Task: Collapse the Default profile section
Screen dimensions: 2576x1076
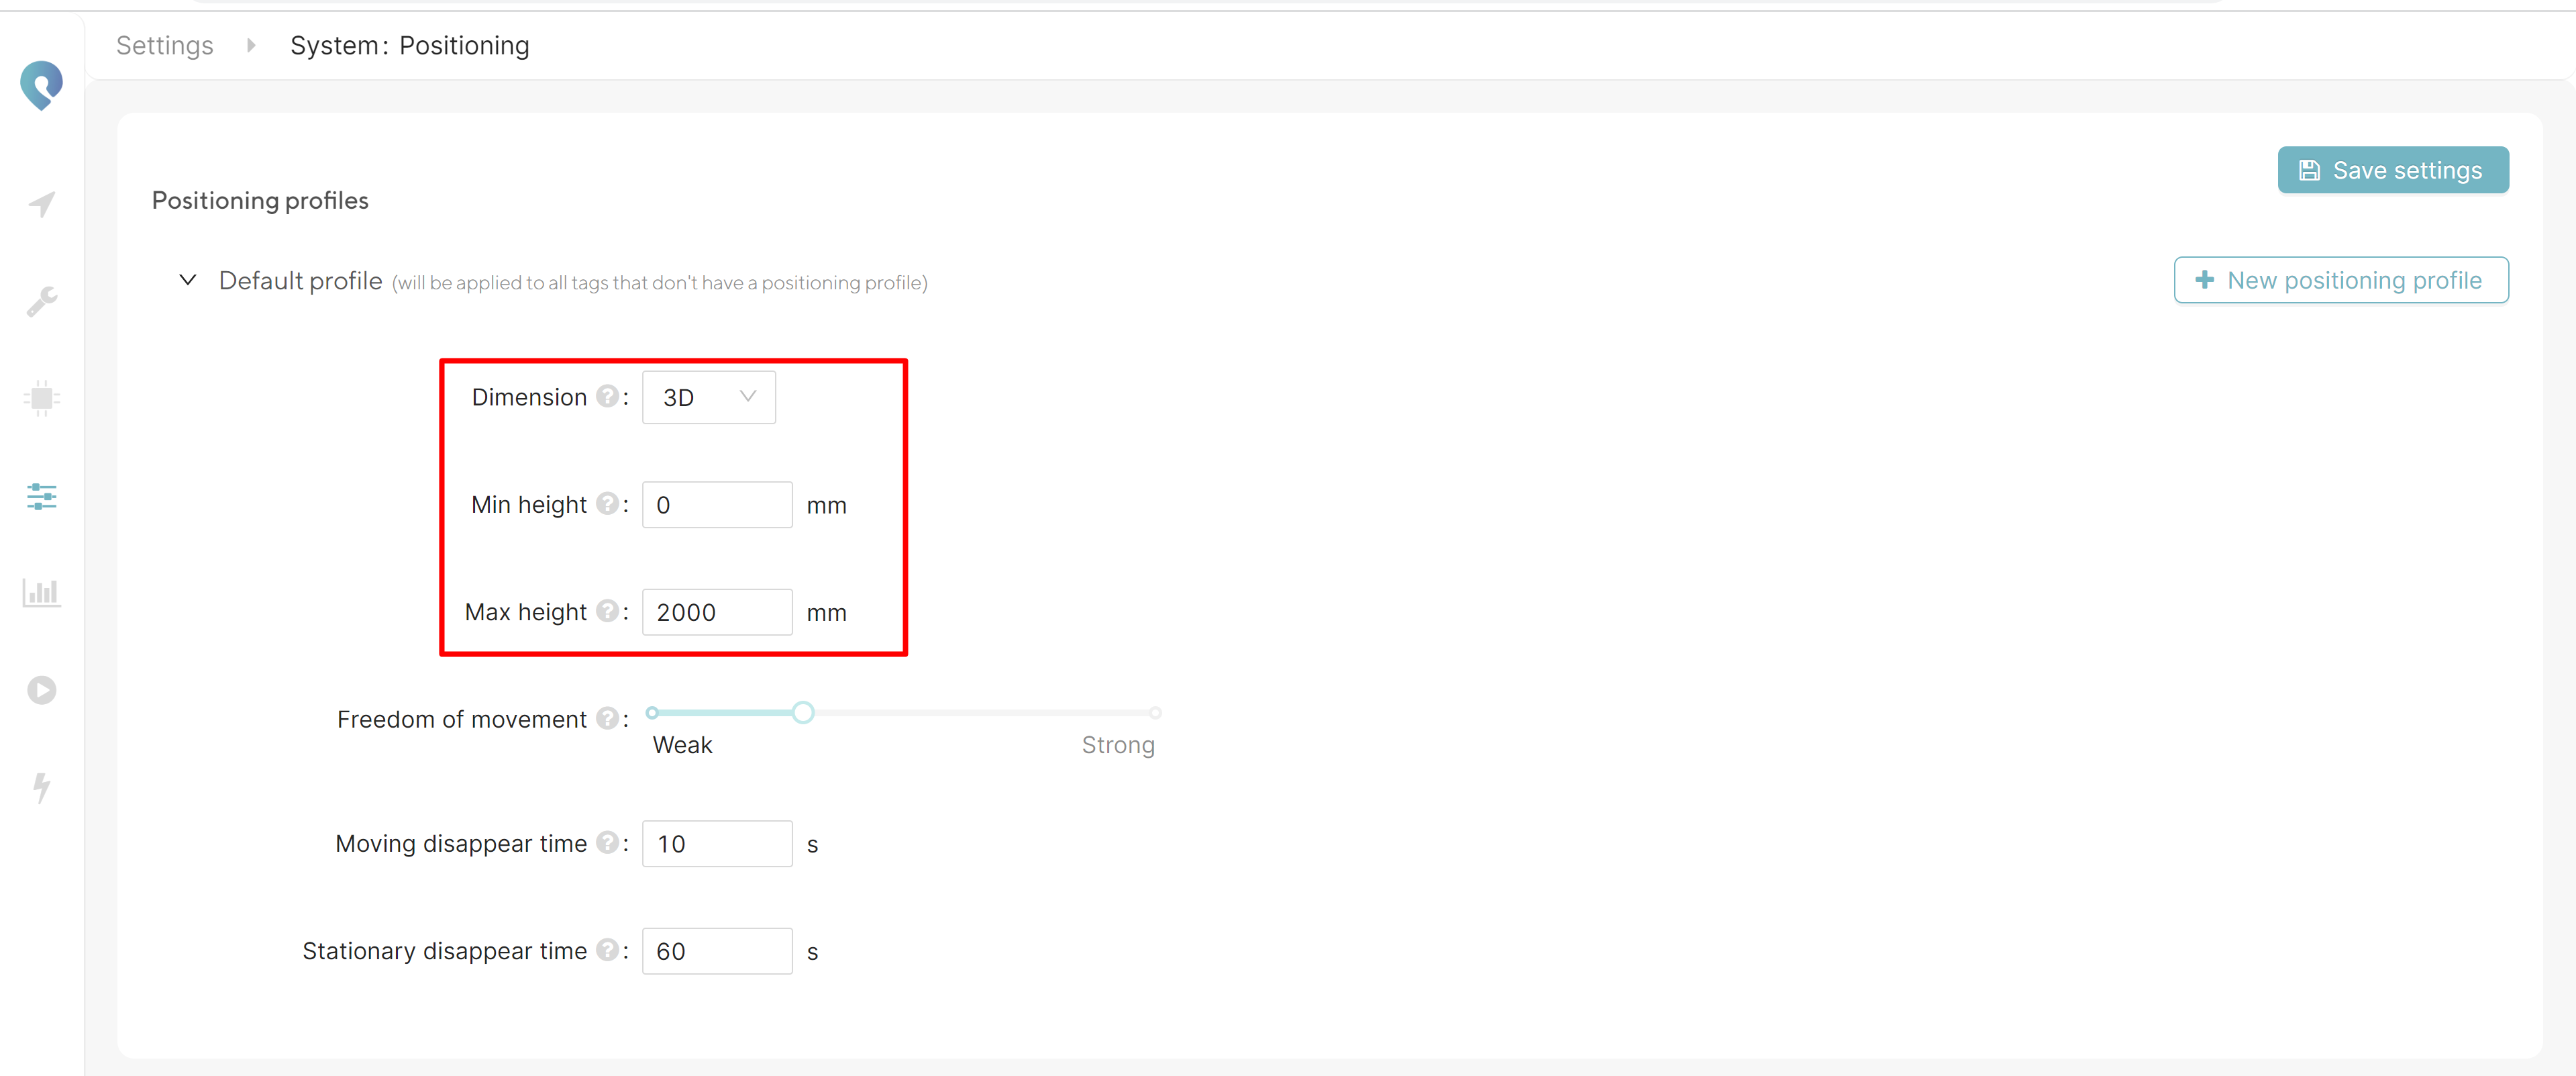Action: click(x=187, y=280)
